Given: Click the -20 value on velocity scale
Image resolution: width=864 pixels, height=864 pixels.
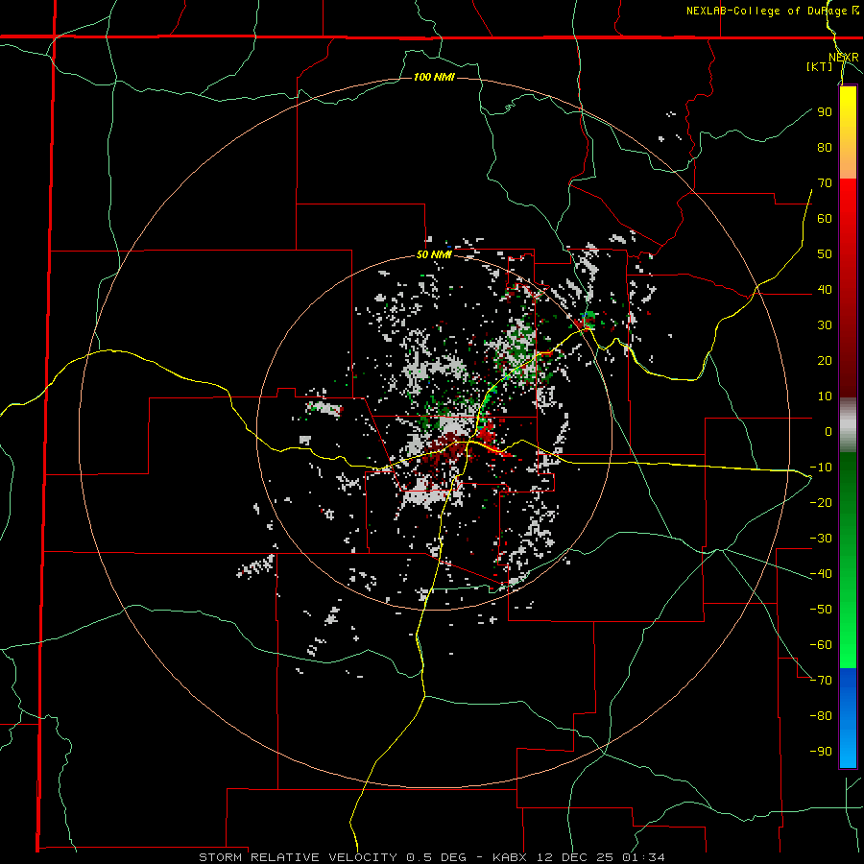Looking at the screenshot, I should coord(821,503).
